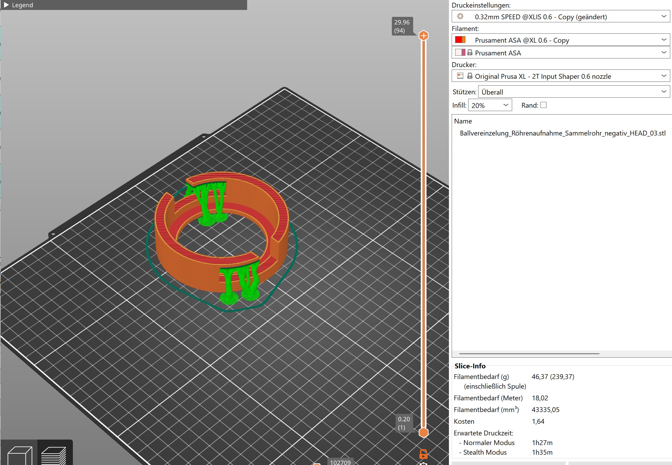Click Stealth Modus time 1h35m

tap(542, 452)
